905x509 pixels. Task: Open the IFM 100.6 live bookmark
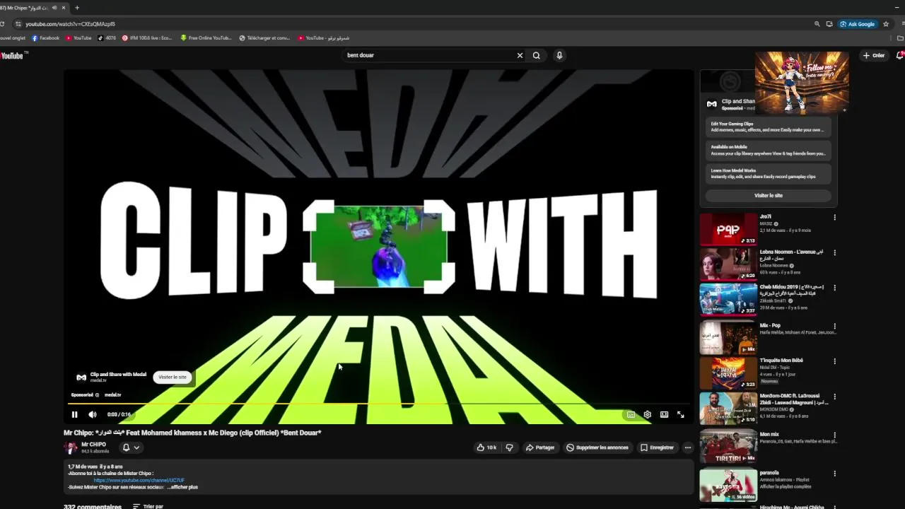coord(147,38)
